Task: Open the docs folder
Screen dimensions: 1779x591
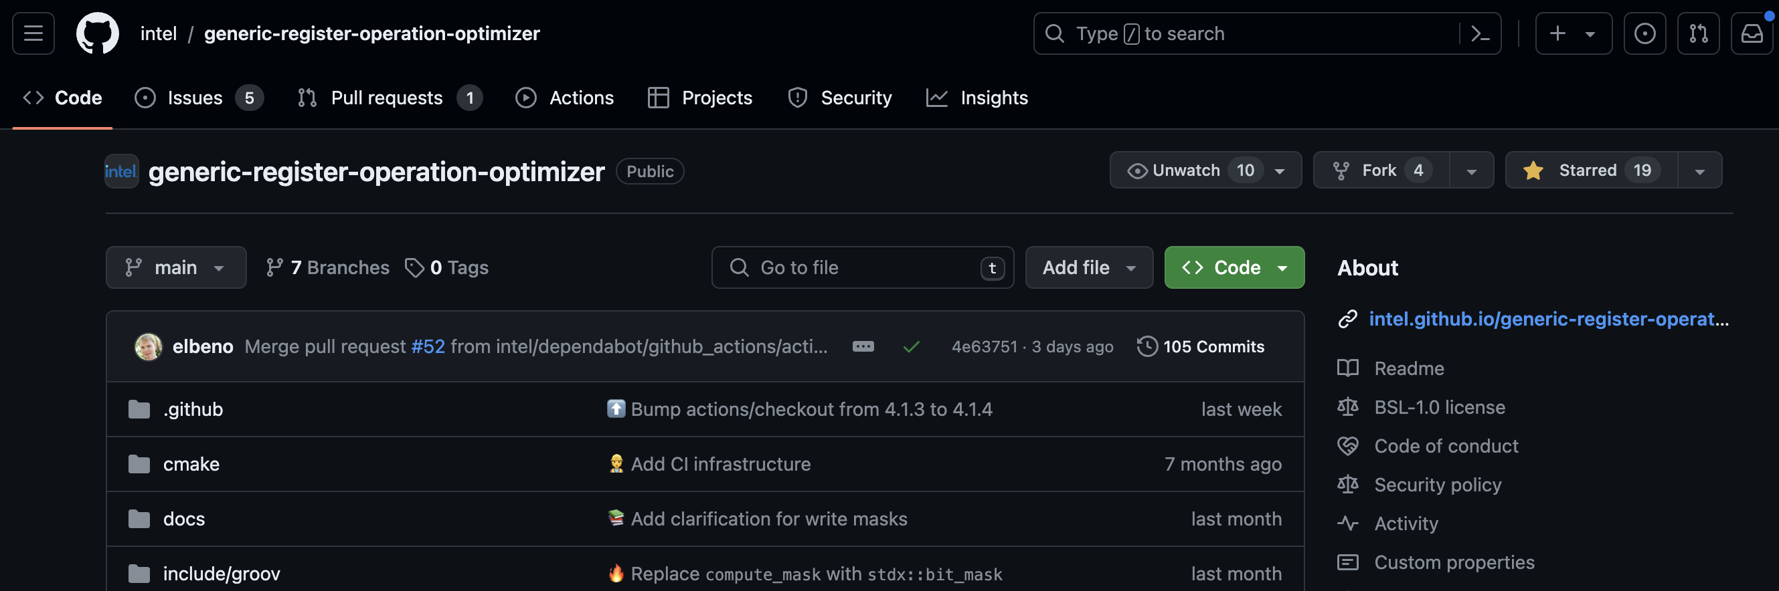Action: tap(183, 519)
